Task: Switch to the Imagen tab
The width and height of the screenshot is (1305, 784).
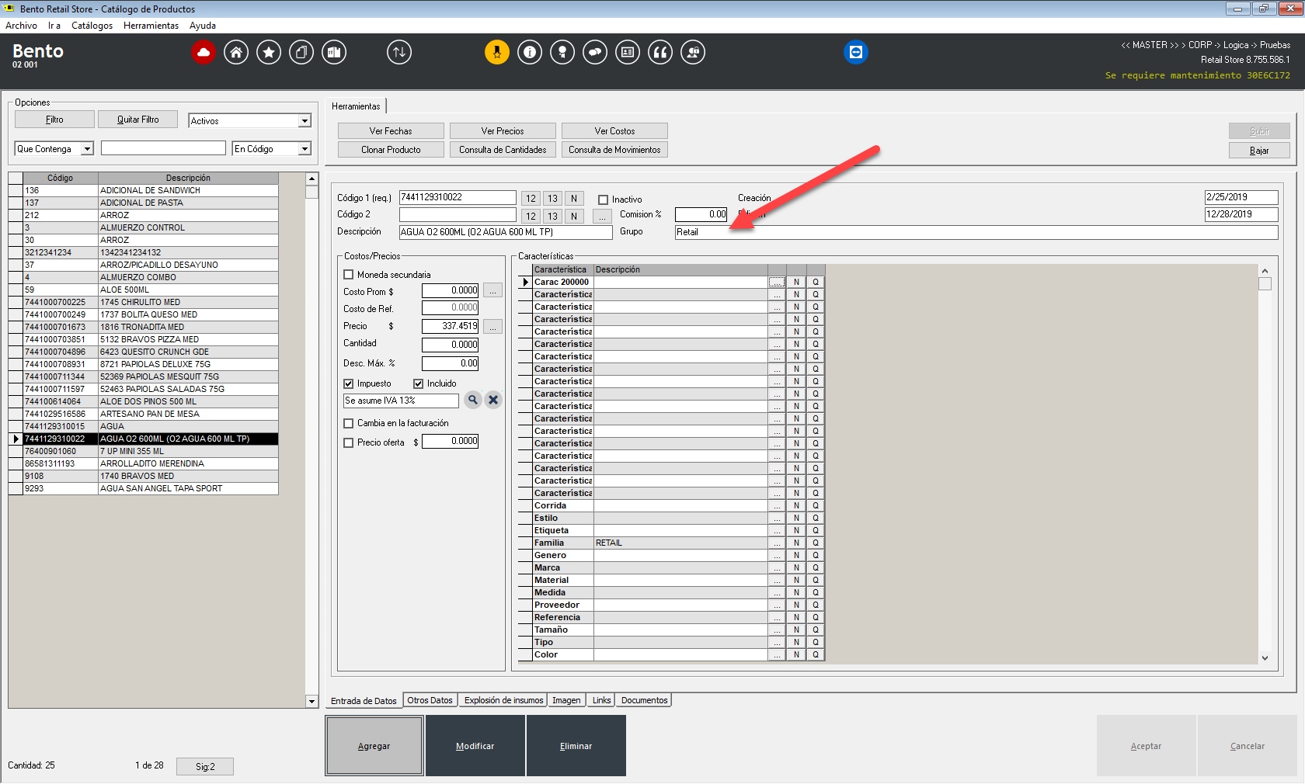Action: click(566, 700)
